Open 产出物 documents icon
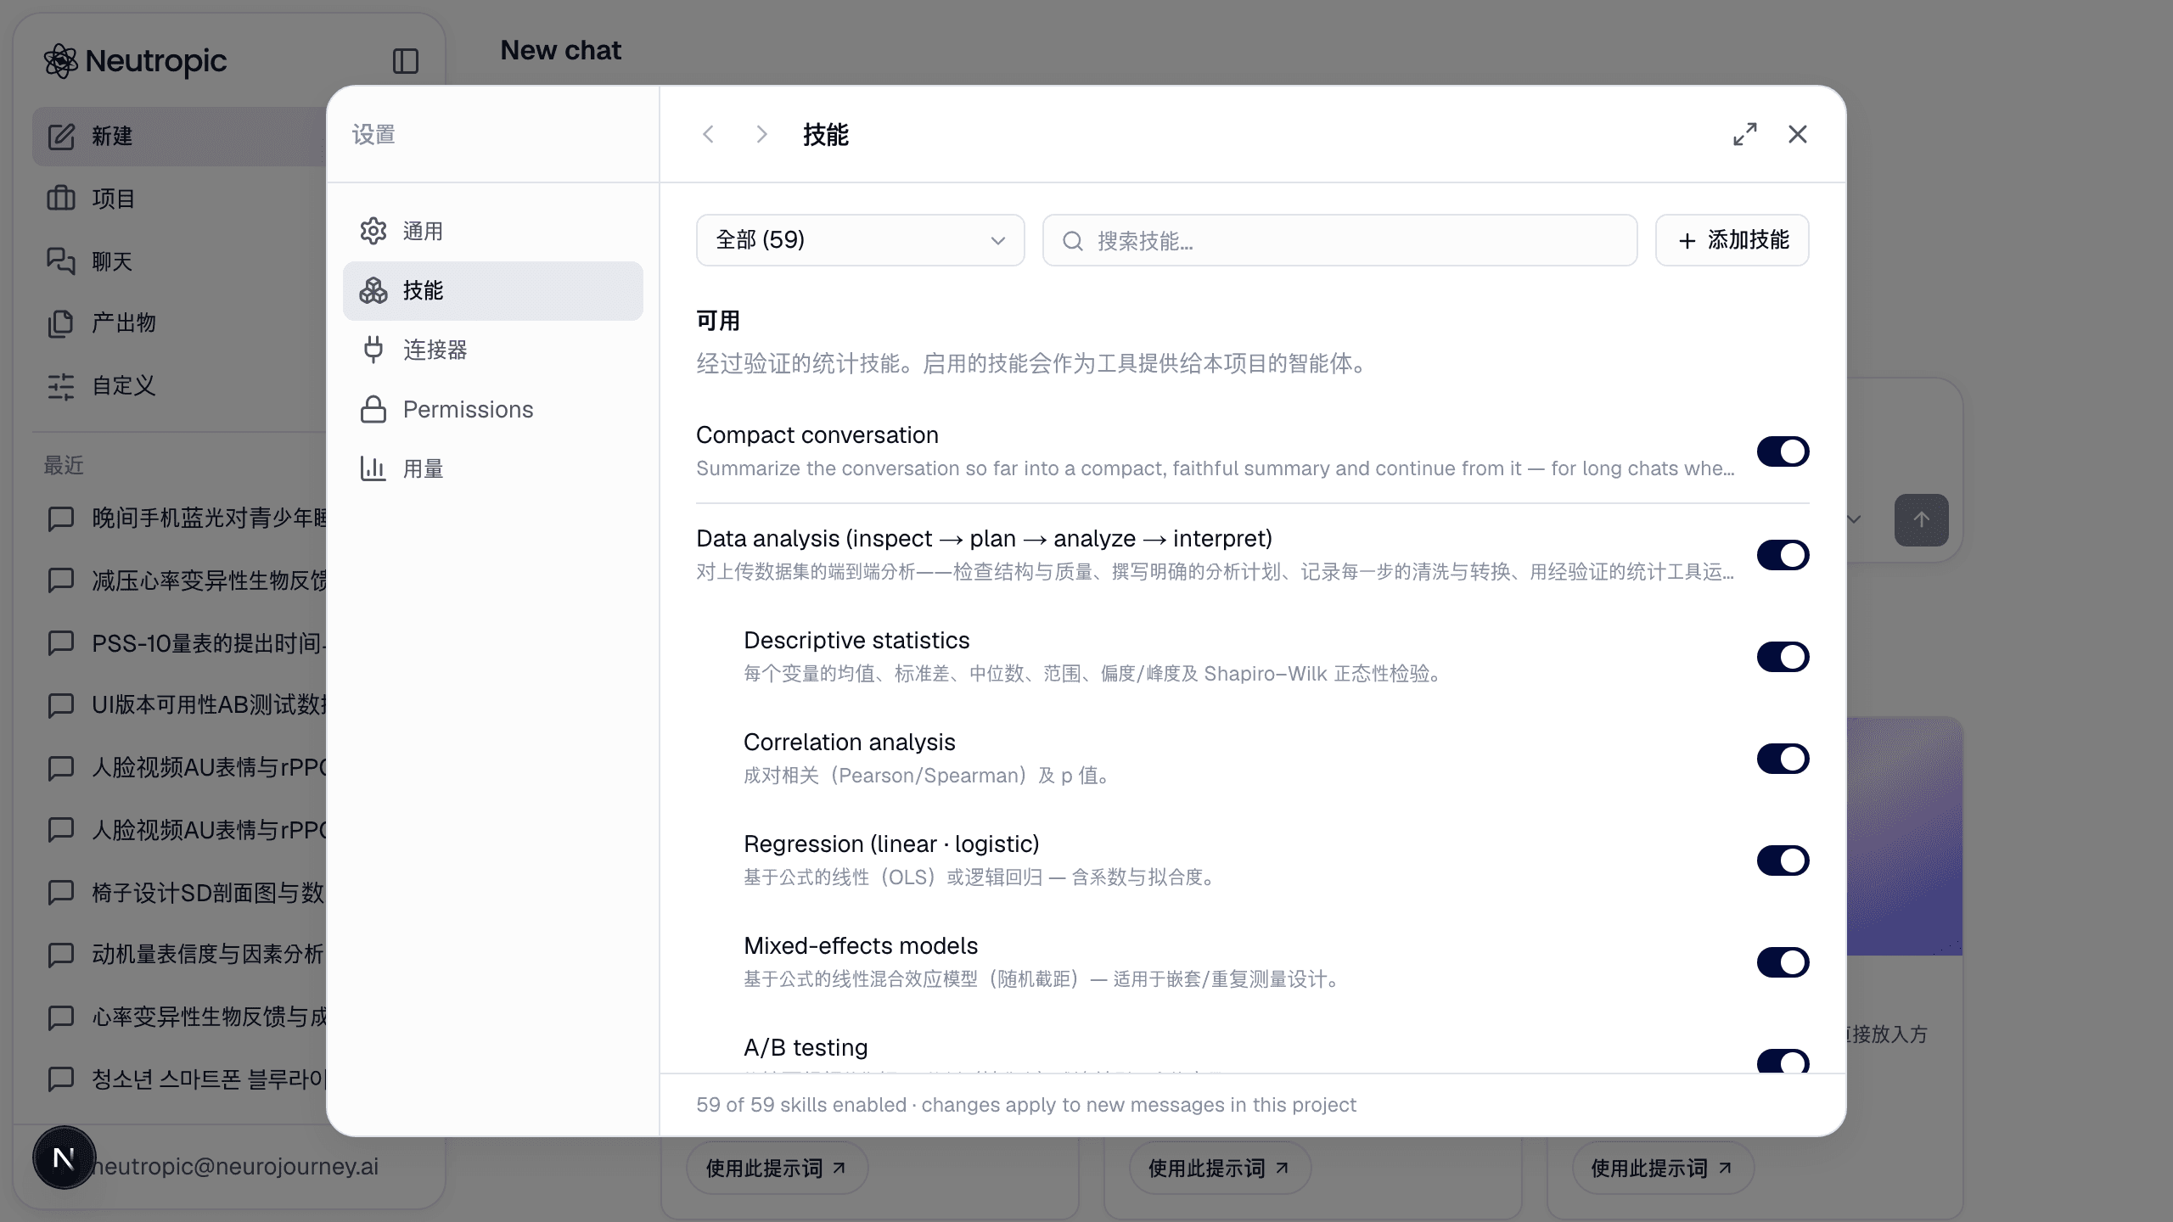 (61, 323)
